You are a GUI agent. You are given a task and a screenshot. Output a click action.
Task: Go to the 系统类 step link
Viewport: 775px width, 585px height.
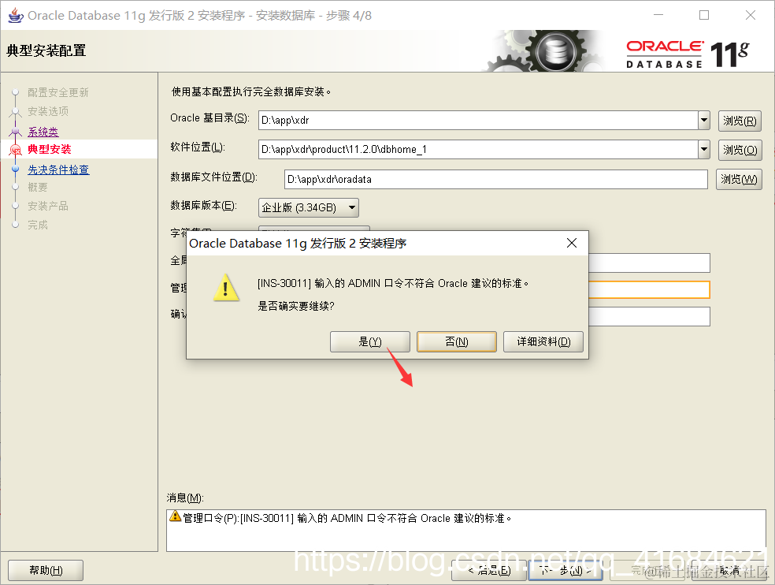[x=43, y=132]
